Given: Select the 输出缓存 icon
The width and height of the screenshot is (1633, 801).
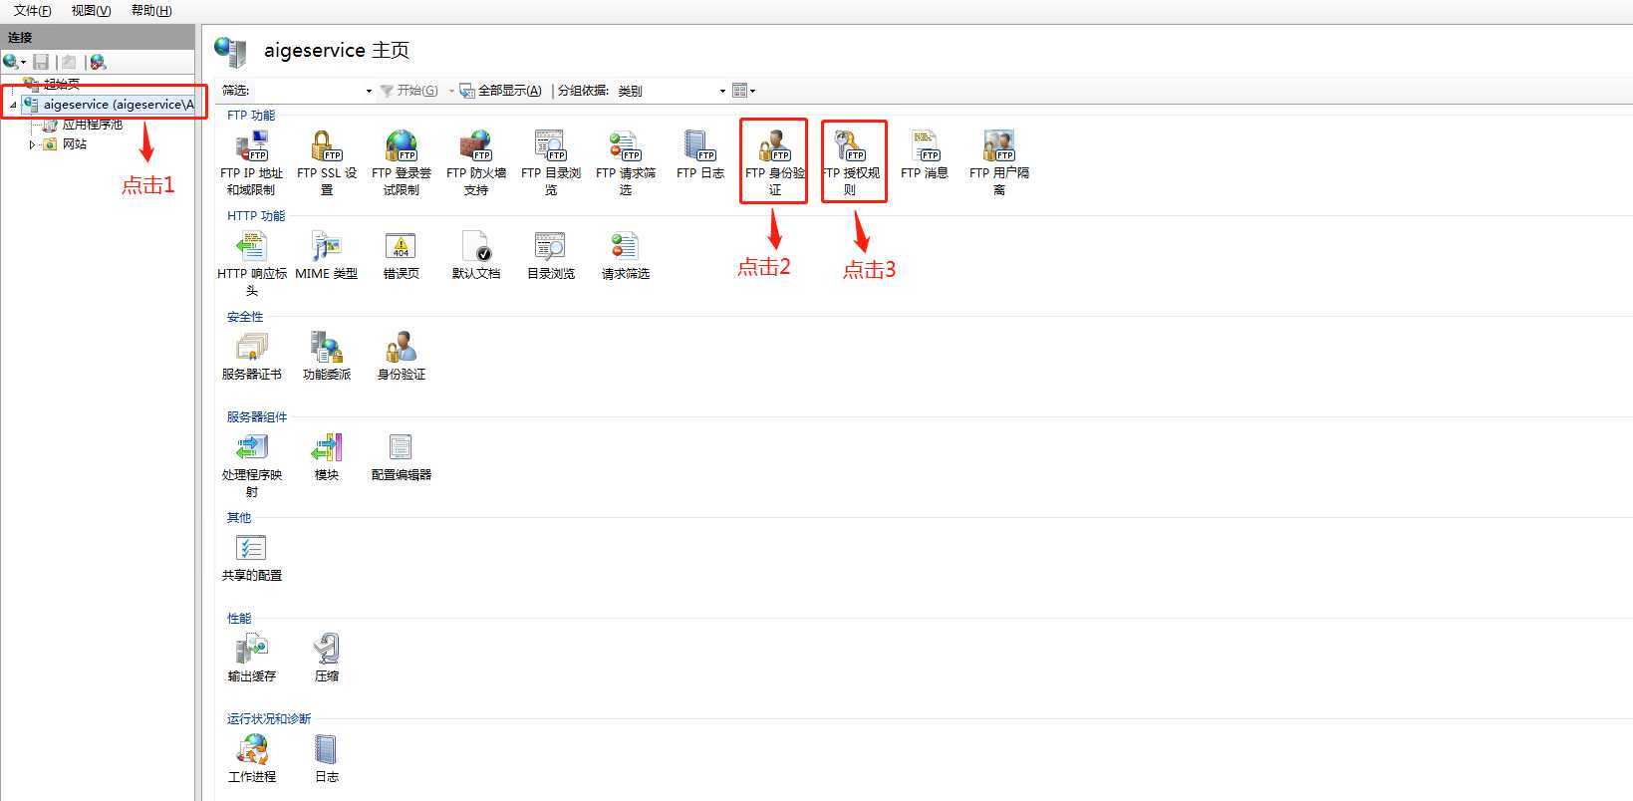Looking at the screenshot, I should pyautogui.click(x=251, y=659).
